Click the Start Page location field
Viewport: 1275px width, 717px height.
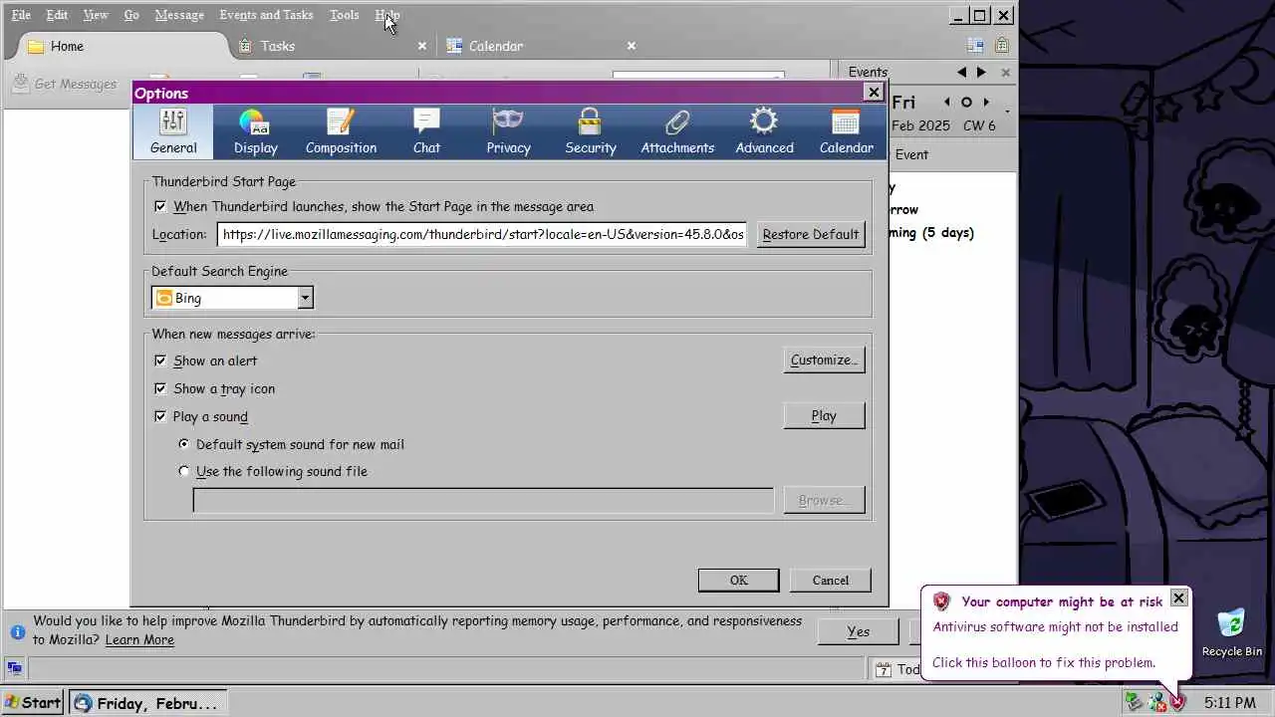(481, 234)
